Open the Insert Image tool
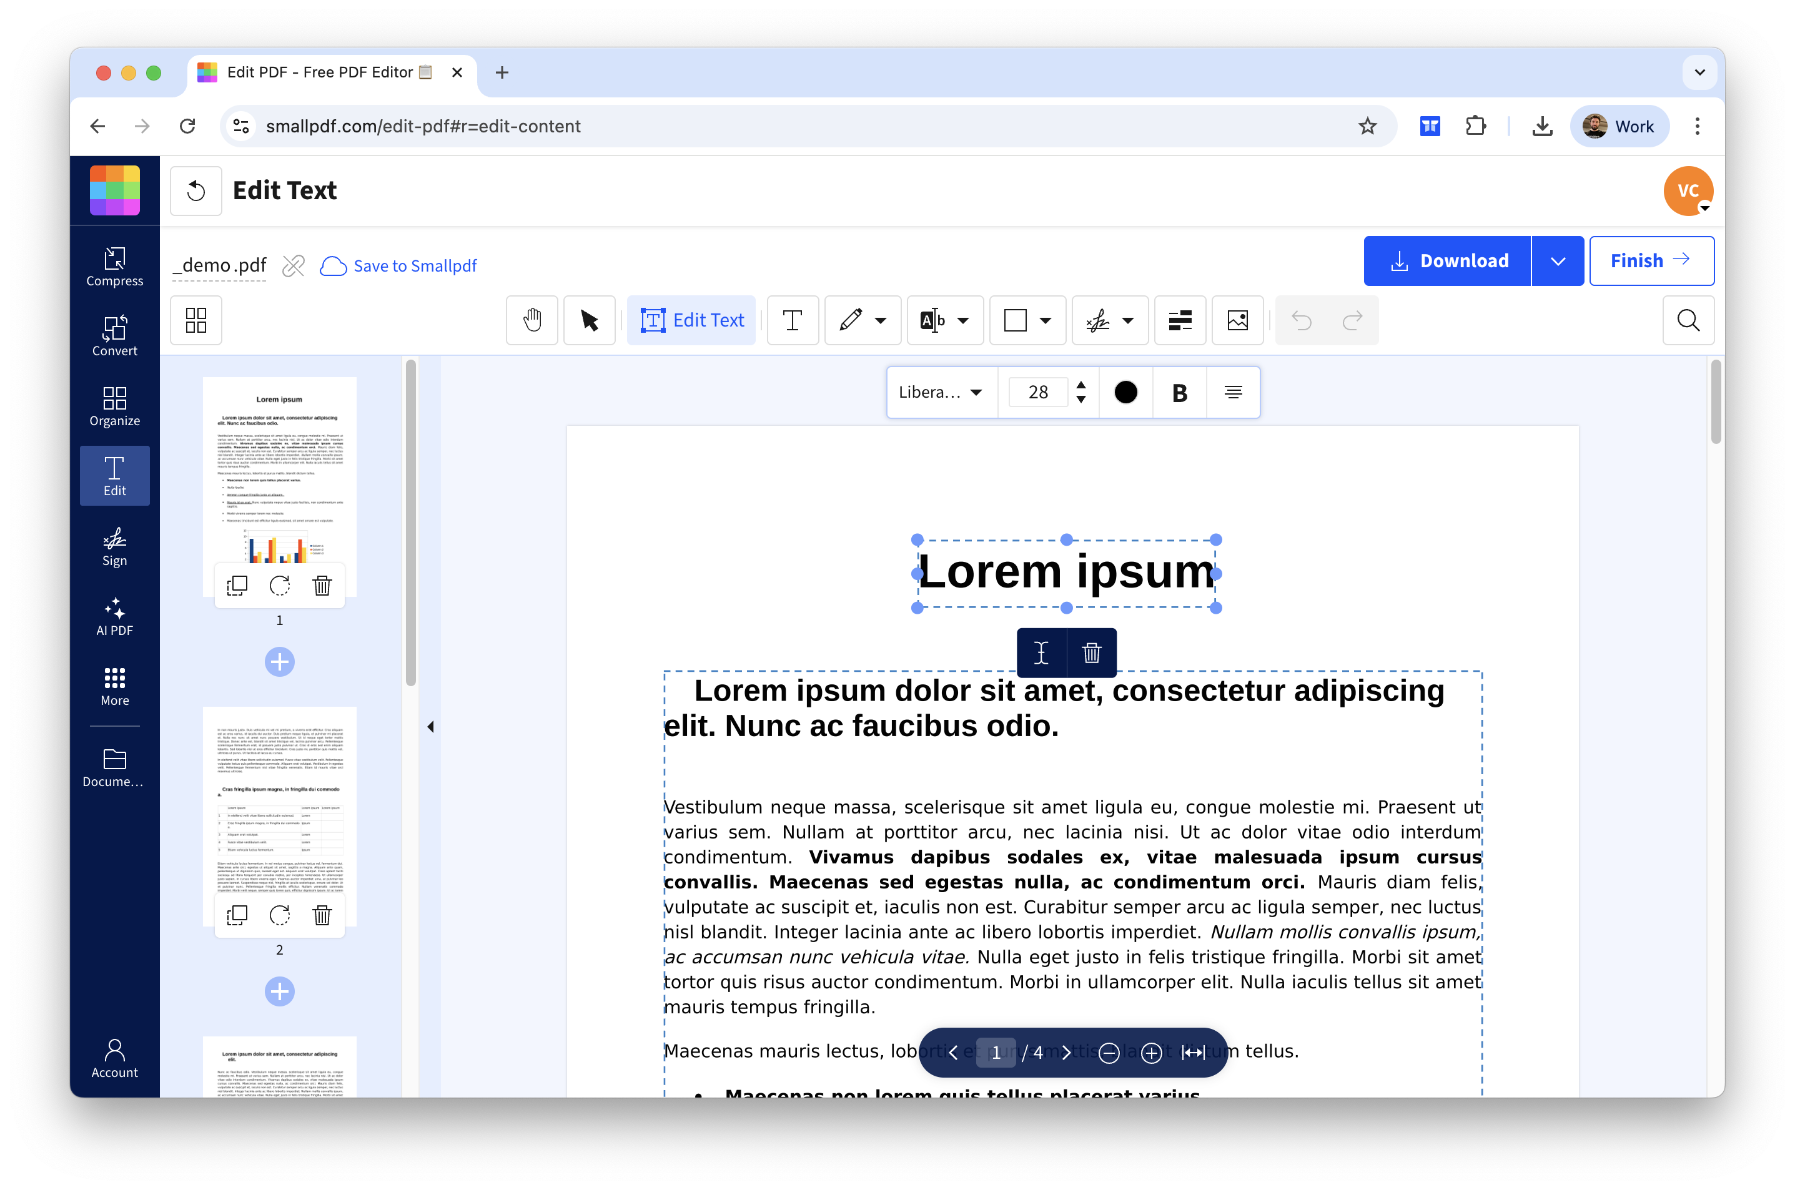This screenshot has width=1795, height=1190. [x=1237, y=320]
